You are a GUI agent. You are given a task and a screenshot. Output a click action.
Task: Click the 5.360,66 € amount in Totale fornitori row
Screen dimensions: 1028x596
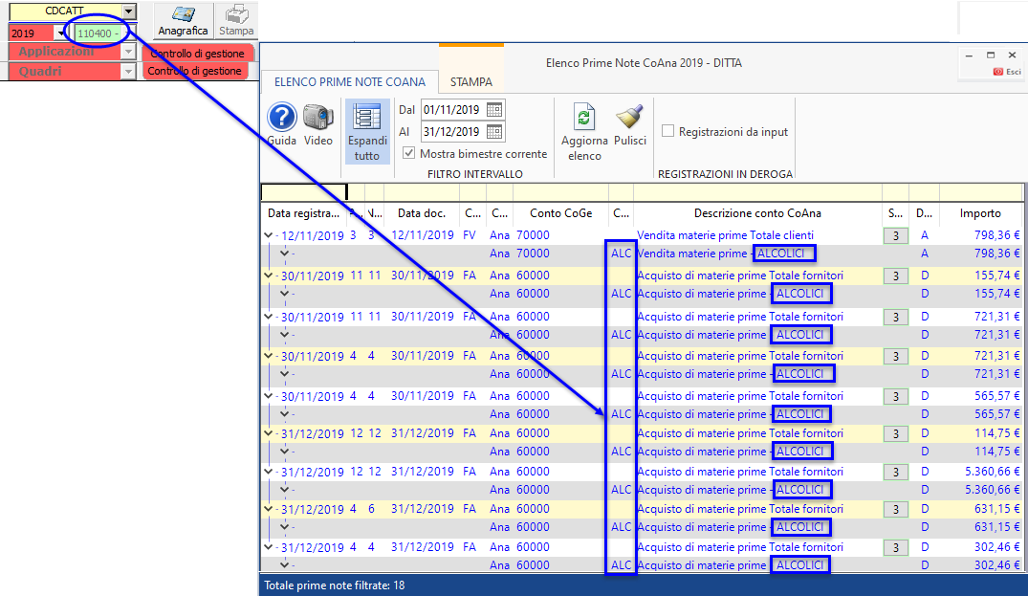pyautogui.click(x=992, y=472)
